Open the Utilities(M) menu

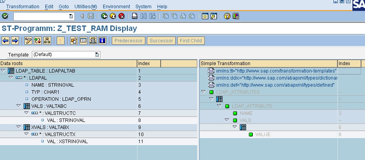(86, 7)
